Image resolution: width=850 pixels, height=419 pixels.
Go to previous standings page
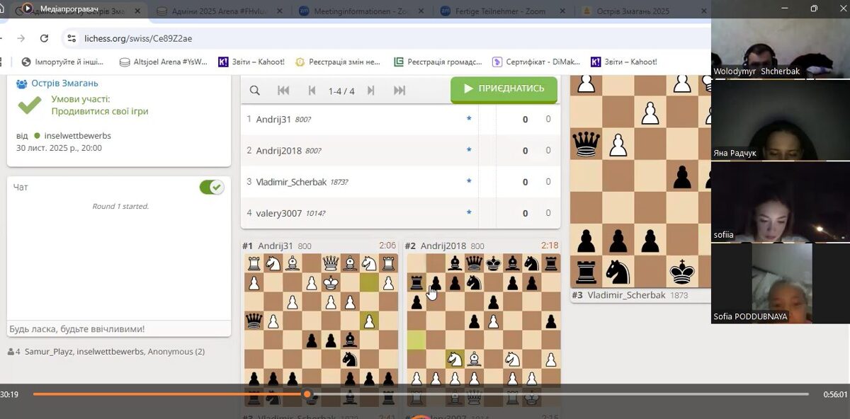[312, 91]
